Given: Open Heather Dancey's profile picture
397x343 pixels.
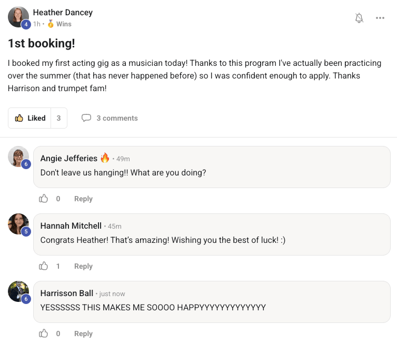Looking at the screenshot, I should click(x=18, y=17).
